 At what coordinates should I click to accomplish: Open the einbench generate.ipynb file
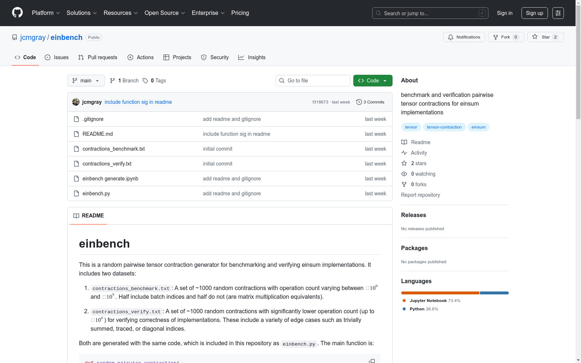110,179
